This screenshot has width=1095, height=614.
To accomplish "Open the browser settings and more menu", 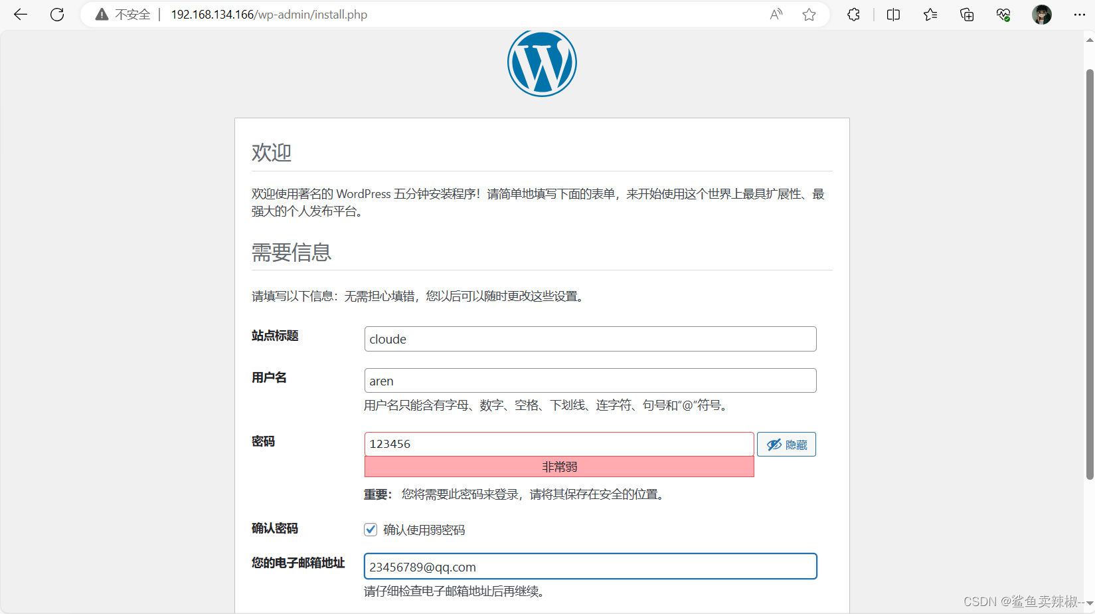I will tap(1080, 15).
